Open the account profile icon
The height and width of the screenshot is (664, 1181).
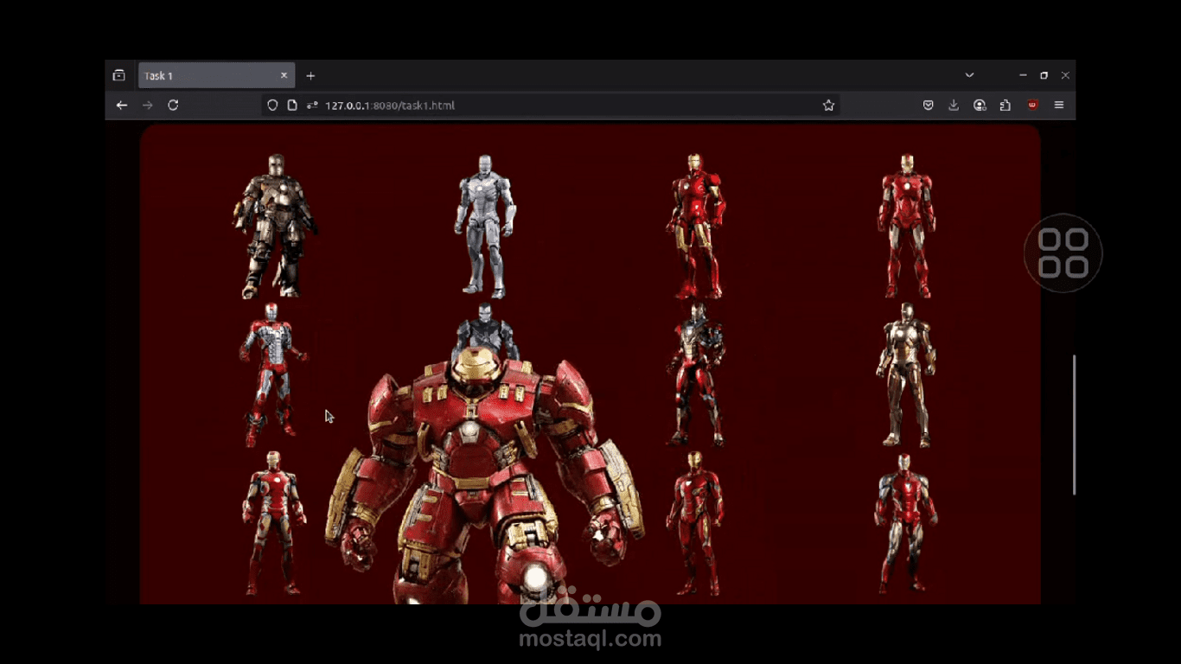point(980,105)
